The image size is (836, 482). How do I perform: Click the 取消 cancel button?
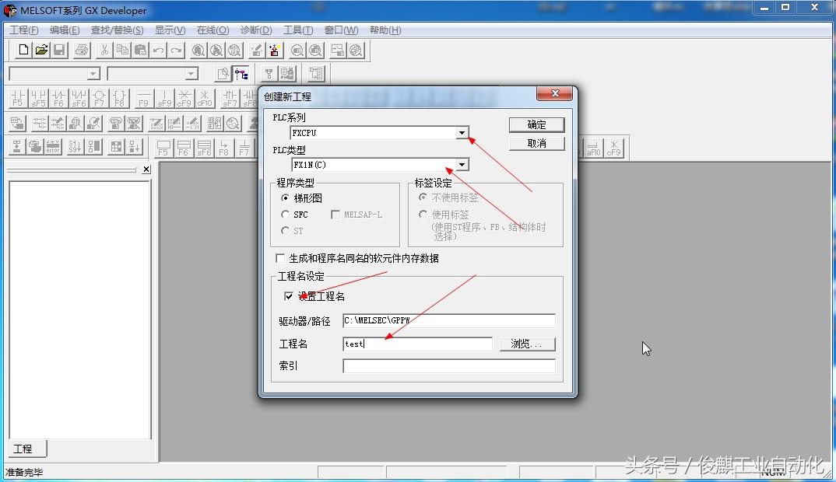[536, 143]
